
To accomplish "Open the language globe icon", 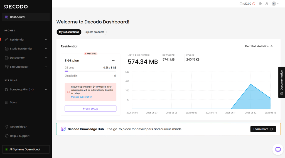I will click(x=260, y=4).
